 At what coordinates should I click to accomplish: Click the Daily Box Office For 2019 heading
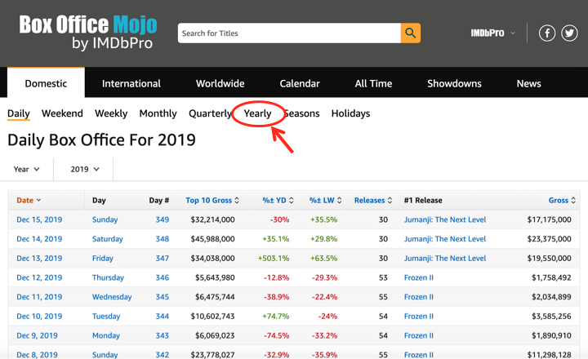101,140
